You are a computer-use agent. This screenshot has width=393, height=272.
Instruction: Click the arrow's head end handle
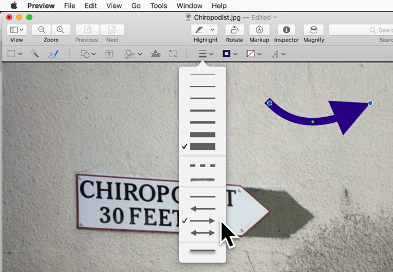(370, 103)
